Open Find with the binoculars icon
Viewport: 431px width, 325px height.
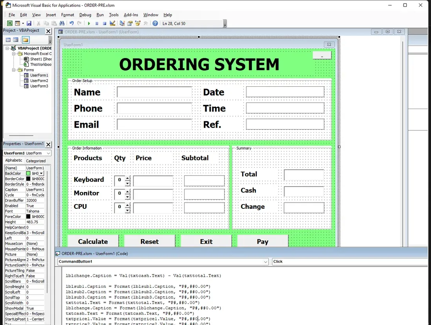(62, 24)
